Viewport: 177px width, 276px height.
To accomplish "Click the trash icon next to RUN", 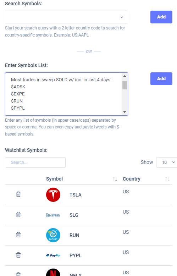I will point(18,235).
